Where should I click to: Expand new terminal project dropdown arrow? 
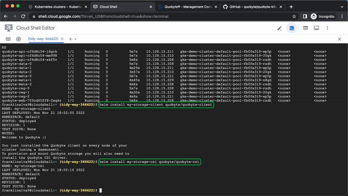[x=76, y=39]
